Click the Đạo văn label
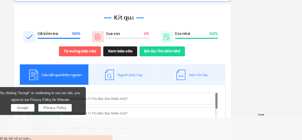This screenshot has height=140, width=302. point(113,34)
